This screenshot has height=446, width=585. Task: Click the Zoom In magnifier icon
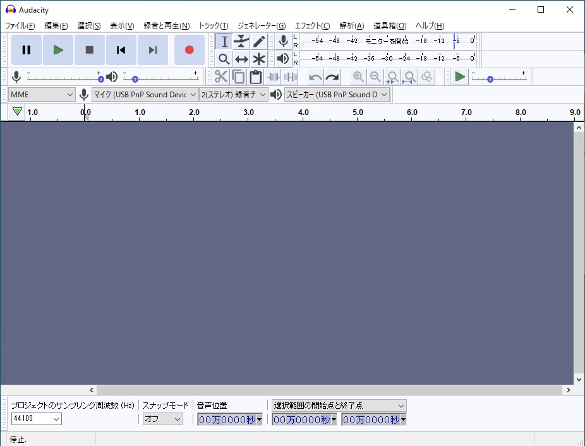click(359, 77)
